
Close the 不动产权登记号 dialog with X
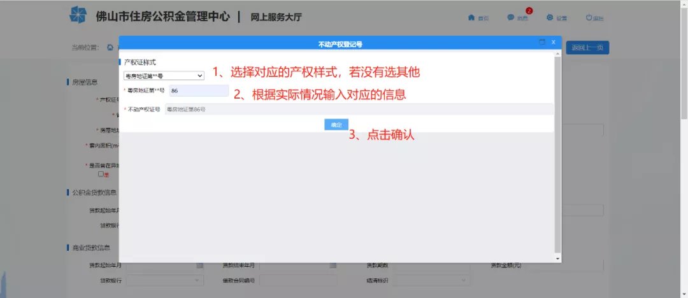click(553, 42)
